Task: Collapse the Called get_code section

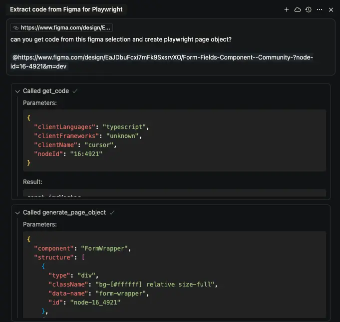Action: (17, 91)
